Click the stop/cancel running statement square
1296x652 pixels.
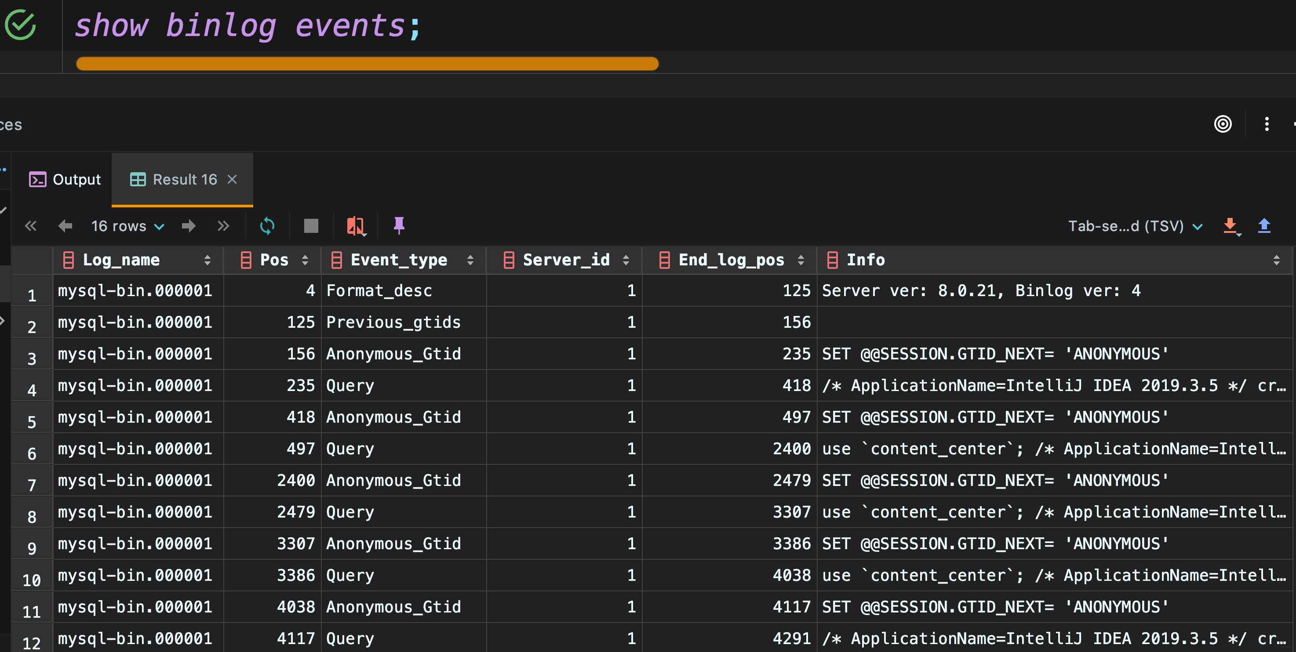click(x=311, y=226)
